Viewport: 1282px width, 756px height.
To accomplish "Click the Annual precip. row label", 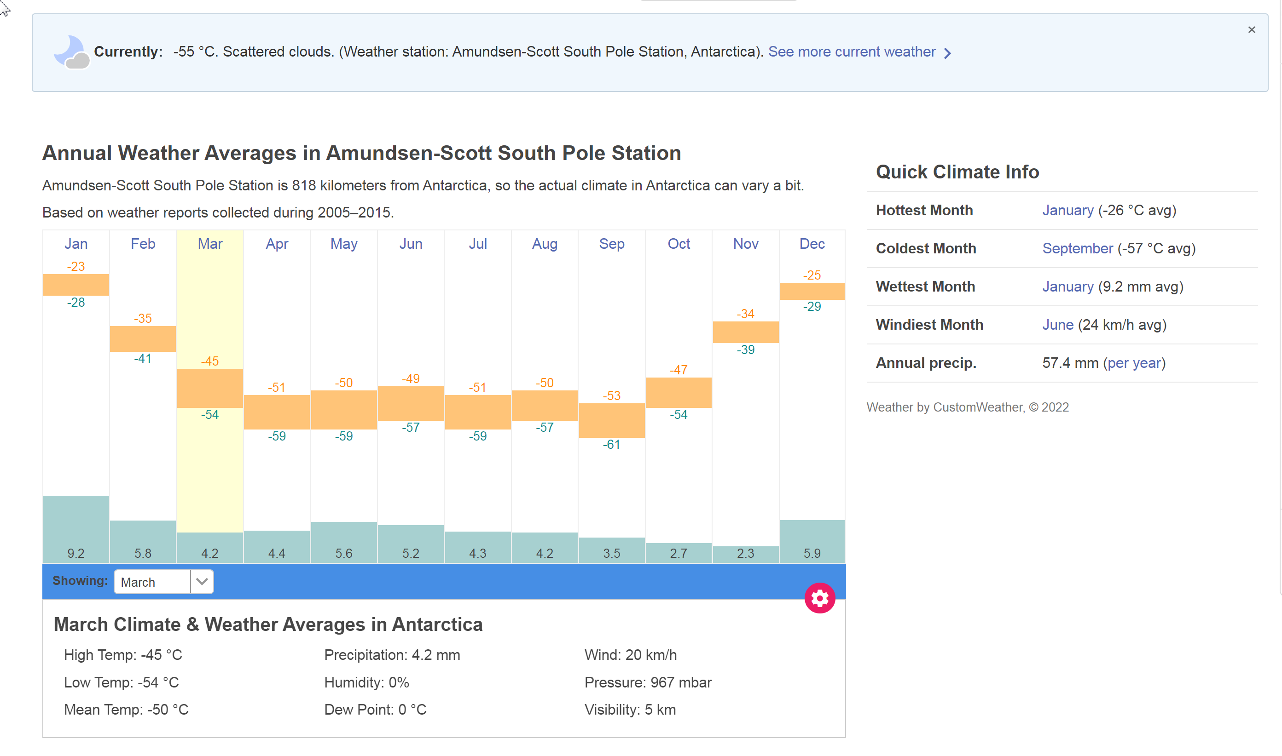I will (926, 363).
